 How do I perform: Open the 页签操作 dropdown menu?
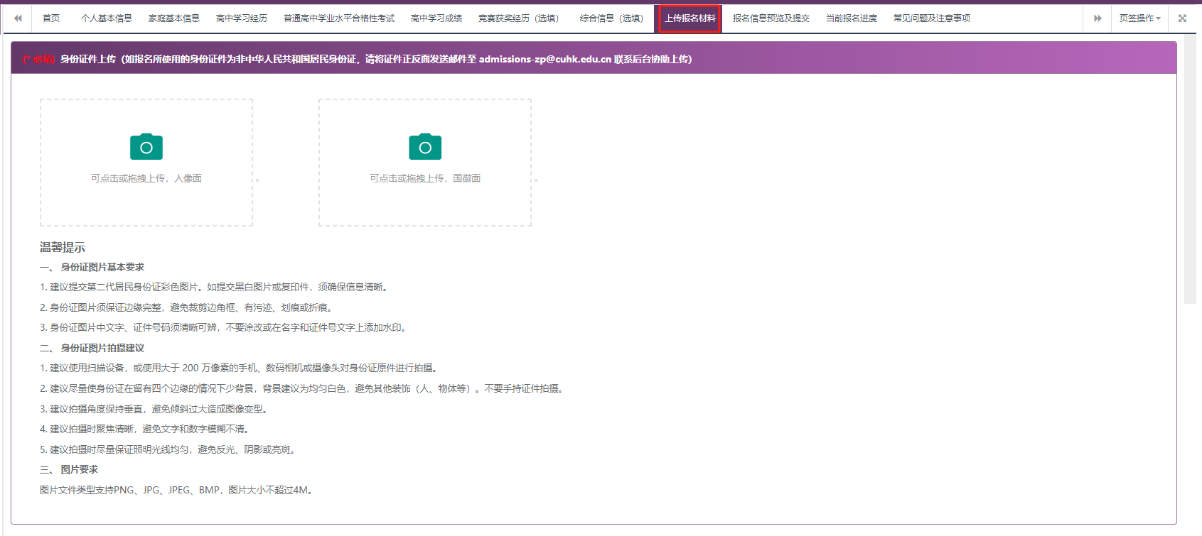pyautogui.click(x=1139, y=18)
